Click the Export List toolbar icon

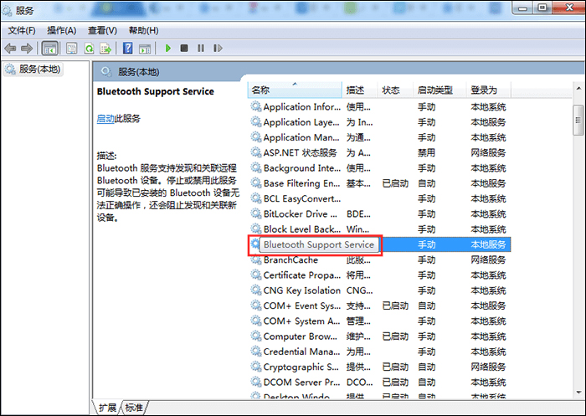point(106,49)
